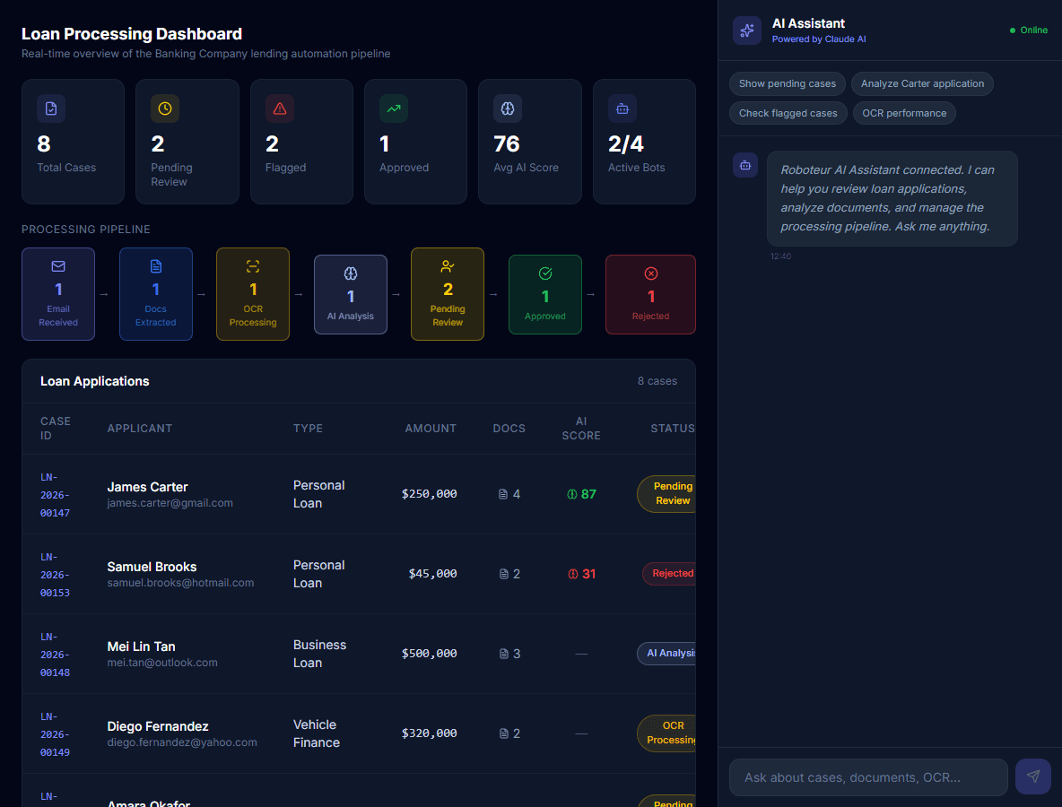
Task: Click the Active Bots robot icon
Action: 622,108
